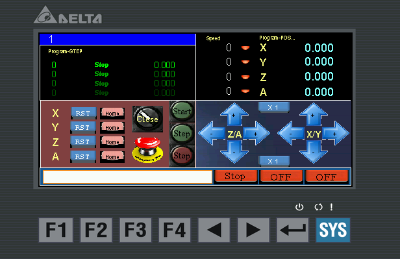Click the X/Y jog up plus arrow
Viewport: 400px width, 259px height.
point(313,114)
